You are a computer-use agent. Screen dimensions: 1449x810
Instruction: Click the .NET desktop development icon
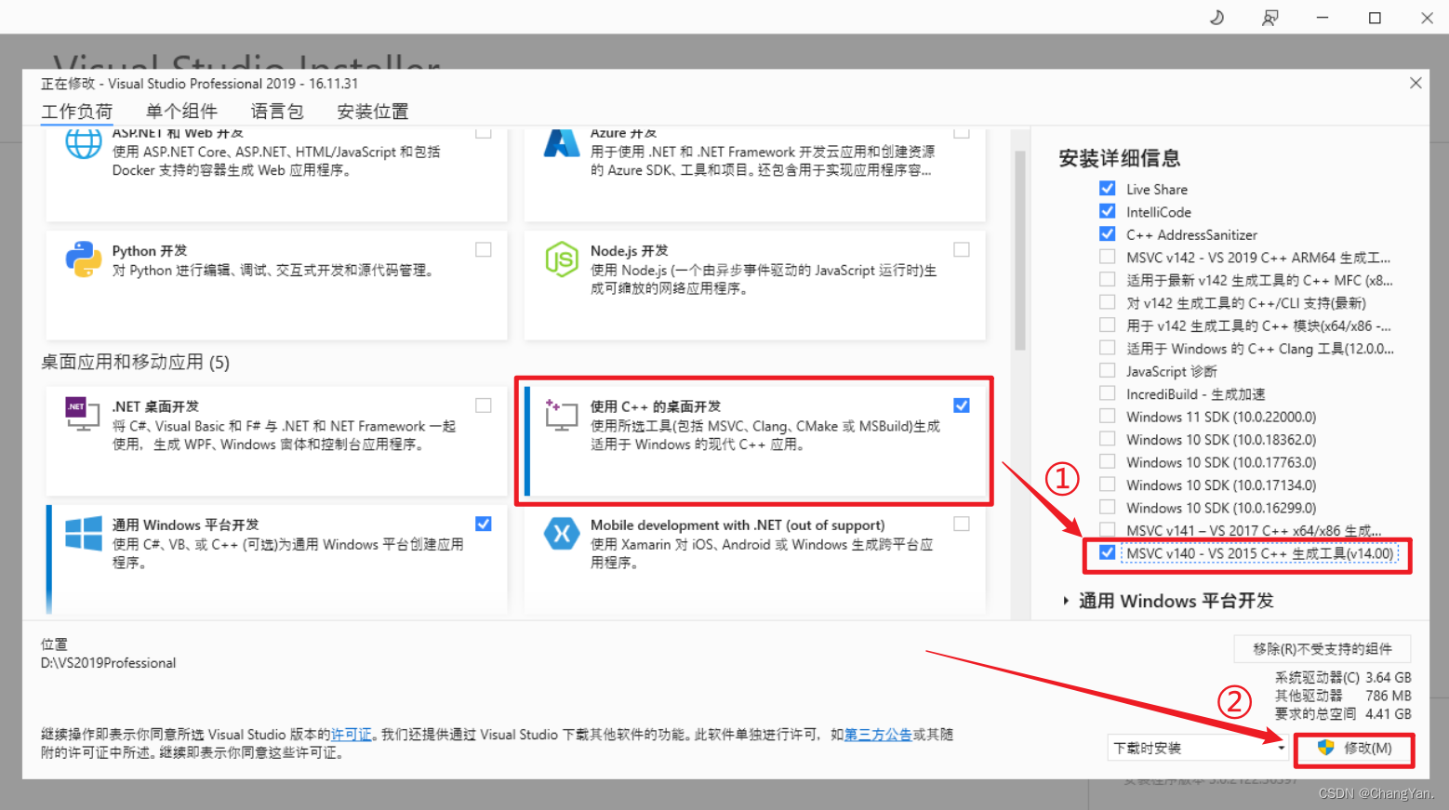(82, 414)
